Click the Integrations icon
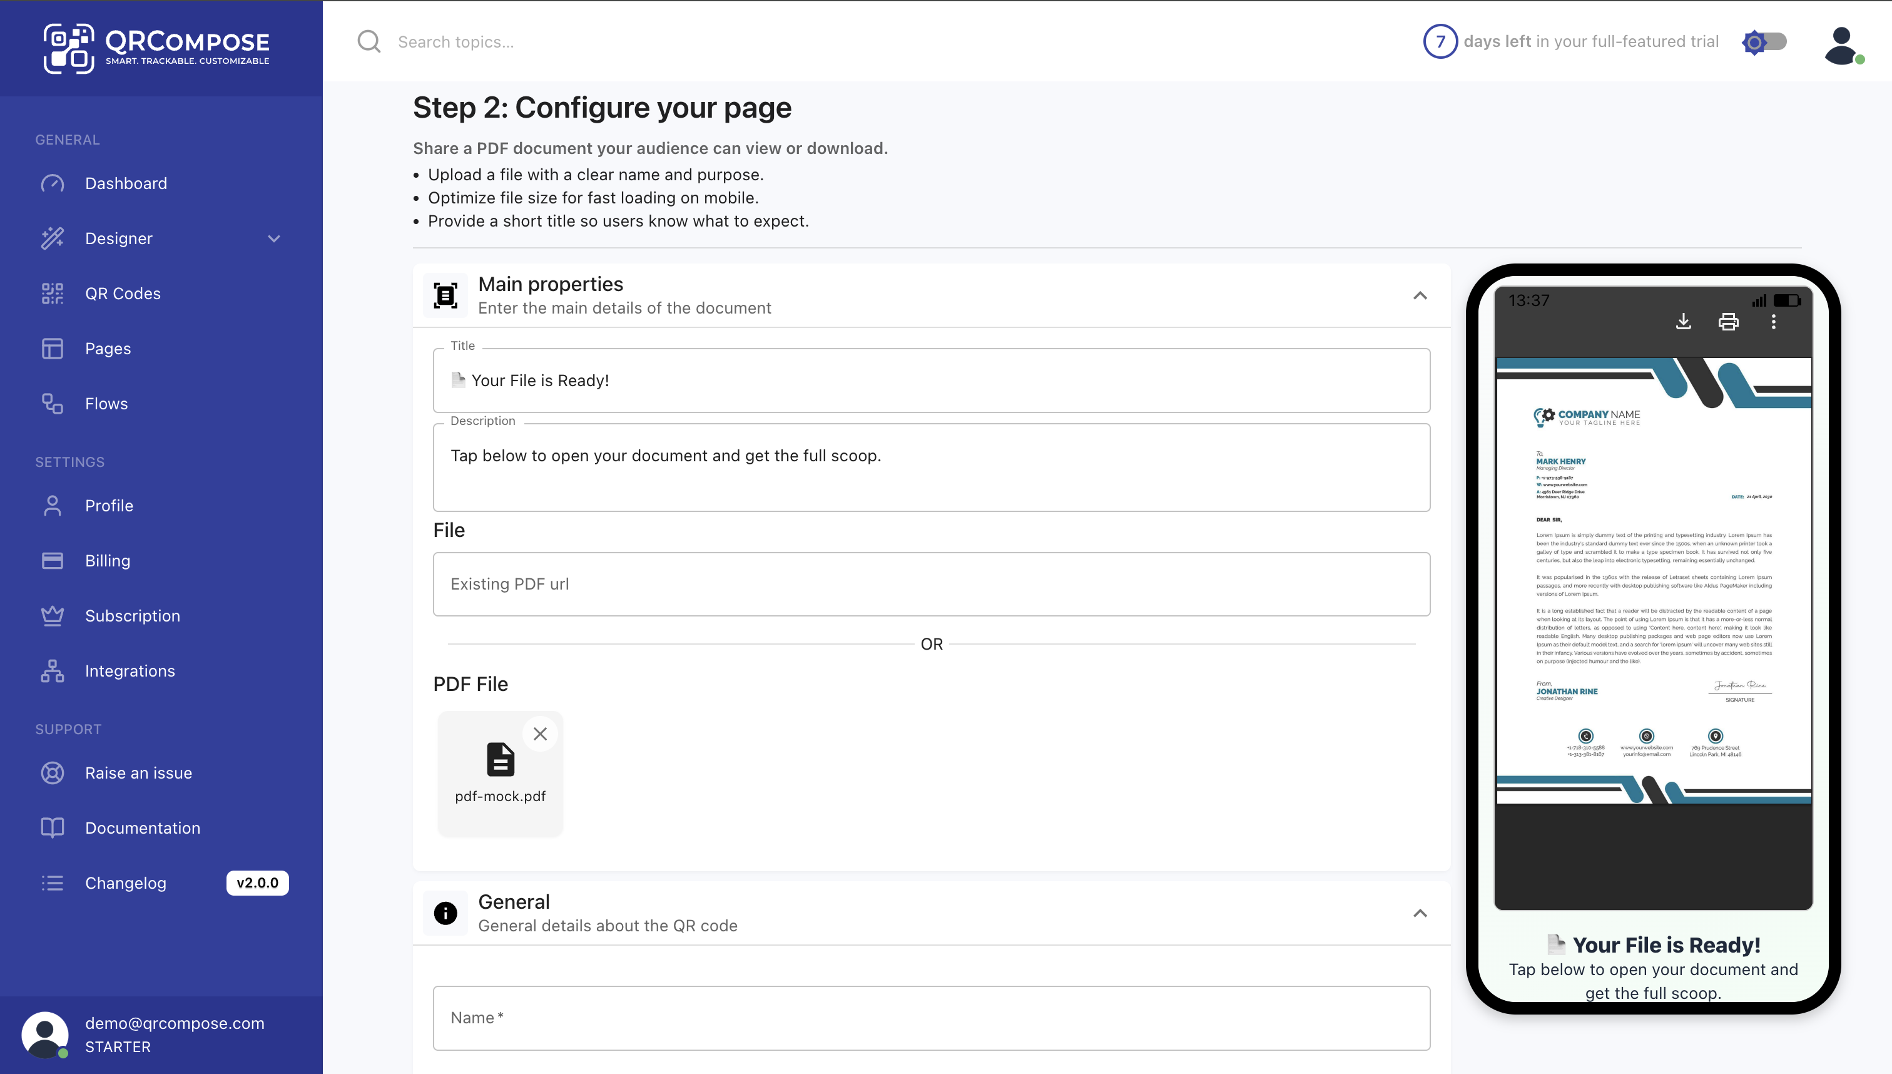 pos(53,670)
